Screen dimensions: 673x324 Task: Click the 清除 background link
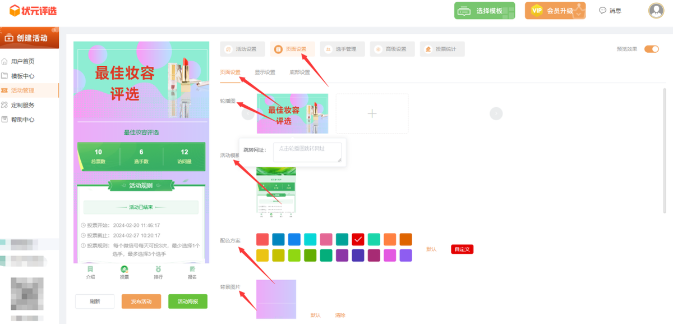(x=340, y=315)
